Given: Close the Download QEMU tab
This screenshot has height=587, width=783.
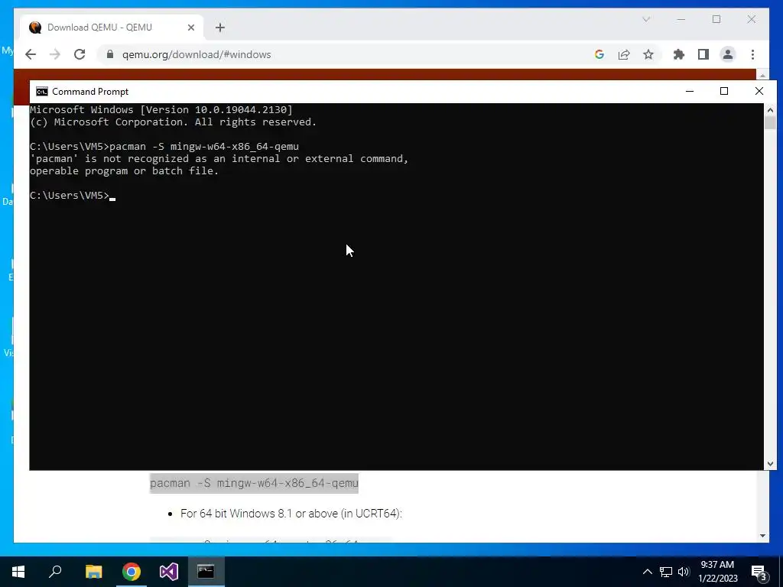Looking at the screenshot, I should click(190, 28).
